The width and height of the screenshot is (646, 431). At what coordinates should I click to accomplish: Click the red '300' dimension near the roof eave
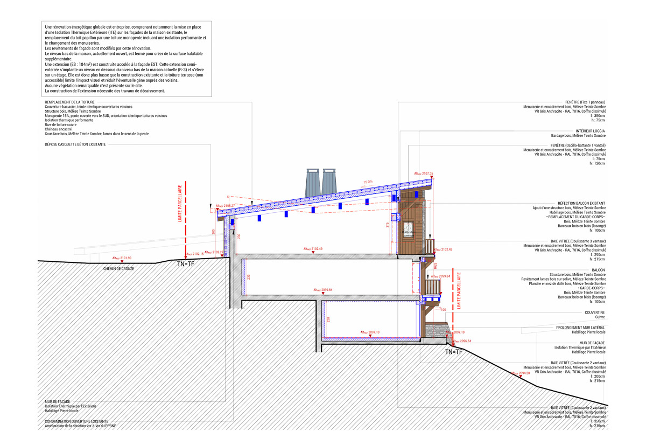pos(213,232)
